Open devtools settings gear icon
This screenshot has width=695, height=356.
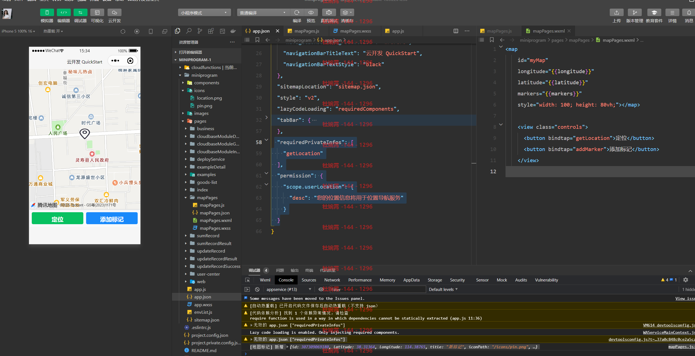point(686,280)
